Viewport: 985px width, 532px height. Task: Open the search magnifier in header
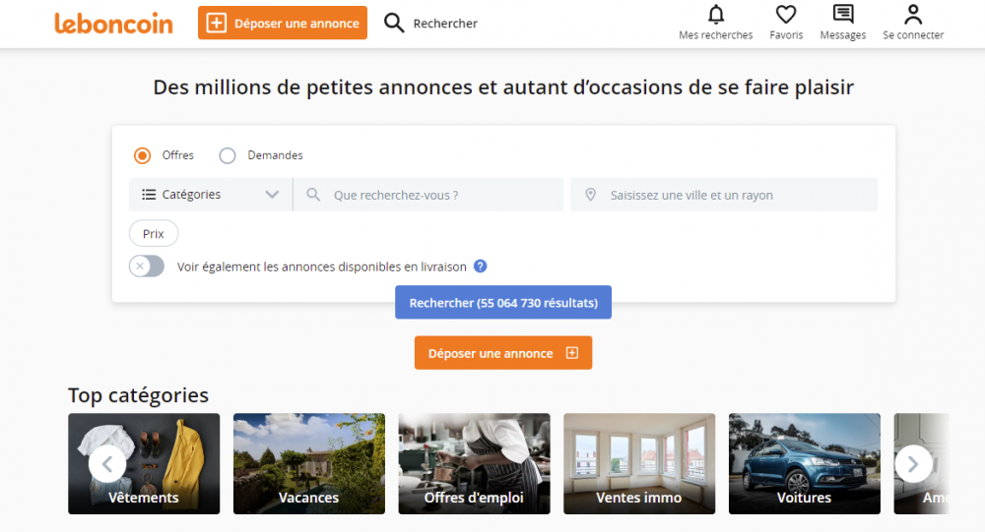point(394,24)
